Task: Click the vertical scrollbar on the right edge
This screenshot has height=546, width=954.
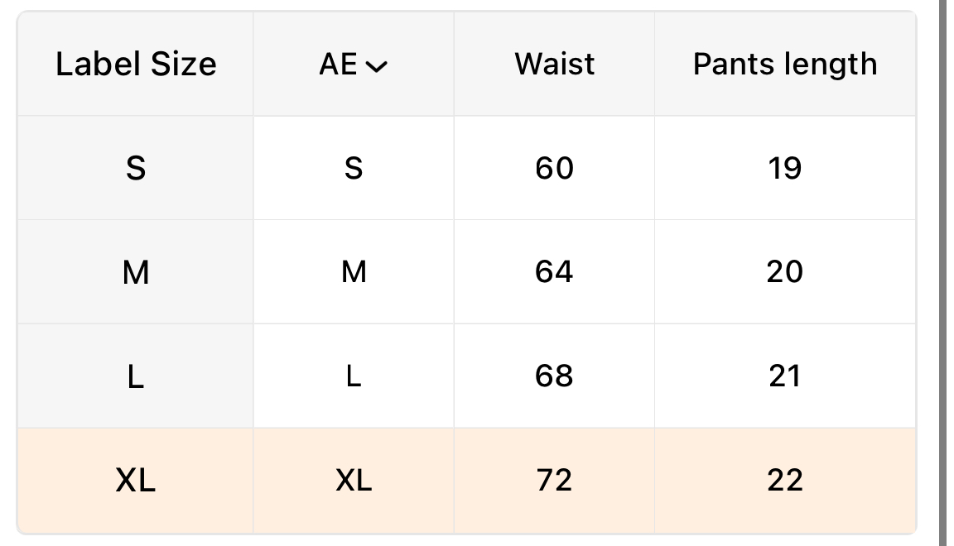Action: point(943,273)
